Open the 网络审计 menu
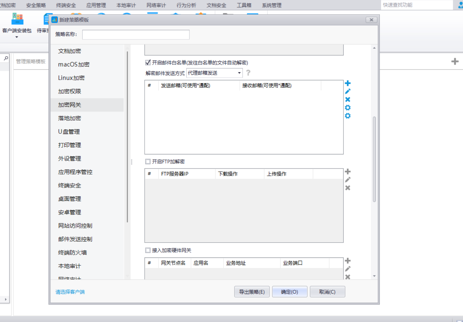Image resolution: width=463 pixels, height=322 pixels. 156,5
